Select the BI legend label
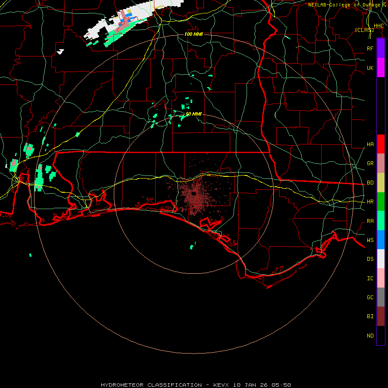The height and width of the screenshot is (388, 388). [370, 316]
